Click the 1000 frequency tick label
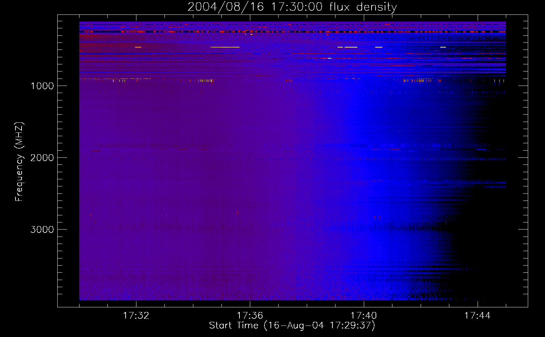This screenshot has width=545, height=337. [42, 86]
